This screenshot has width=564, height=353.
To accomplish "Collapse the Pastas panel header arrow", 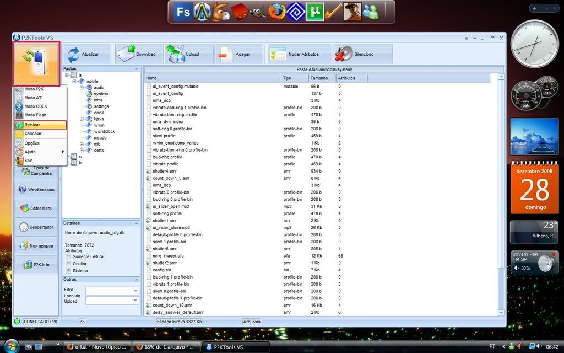I will pos(137,69).
